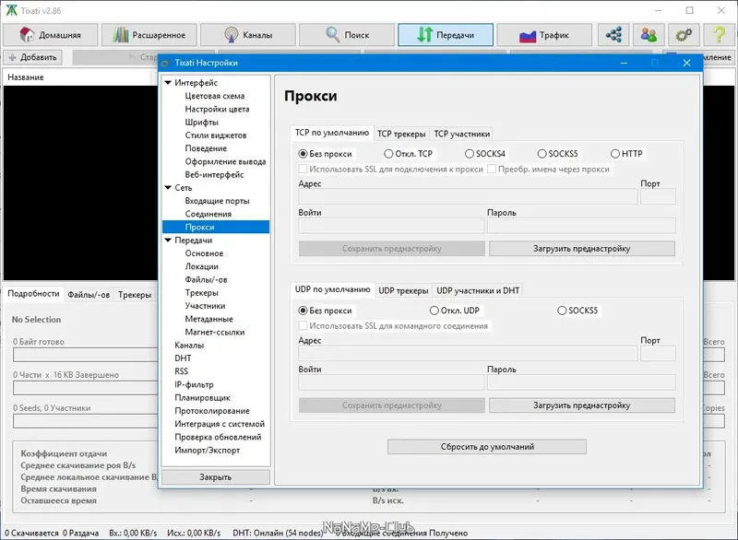Switch to UDP участники и DHT tab
Screen dimensions: 738x540
pyautogui.click(x=478, y=290)
